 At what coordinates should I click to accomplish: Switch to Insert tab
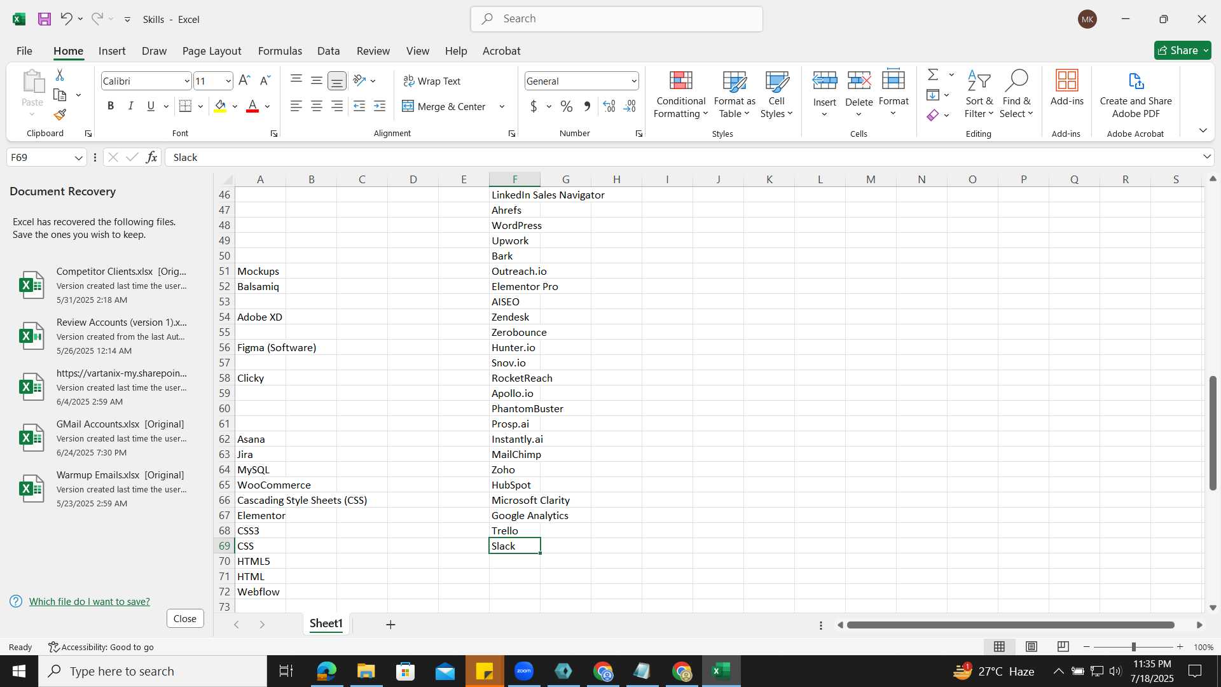pyautogui.click(x=112, y=51)
